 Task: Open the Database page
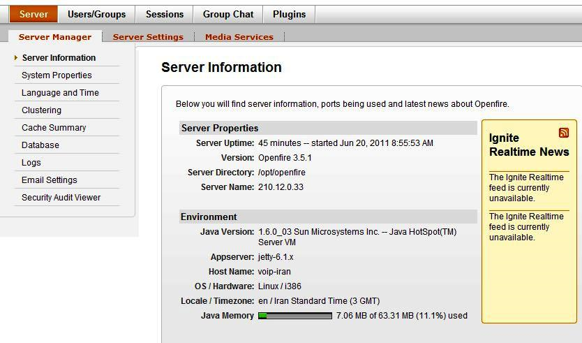(40, 145)
